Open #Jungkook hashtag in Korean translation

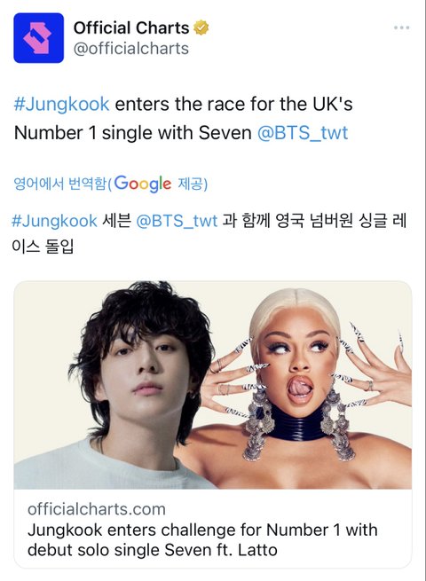(x=54, y=221)
